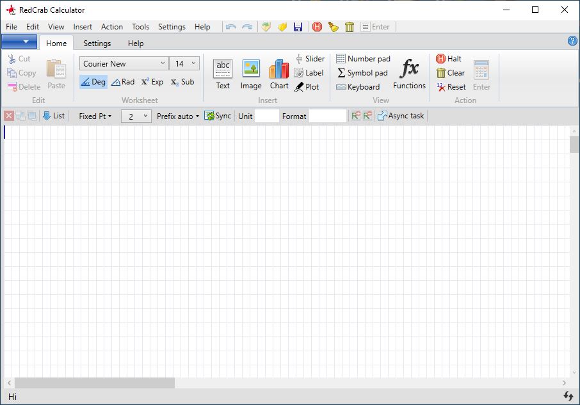Open the Help menu in the menu bar
Image resolution: width=580 pixels, height=405 pixels.
[x=202, y=27]
